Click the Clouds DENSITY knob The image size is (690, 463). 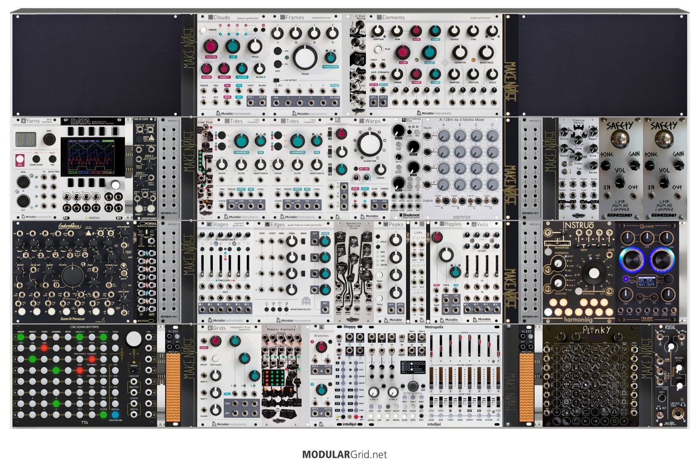click(x=224, y=69)
